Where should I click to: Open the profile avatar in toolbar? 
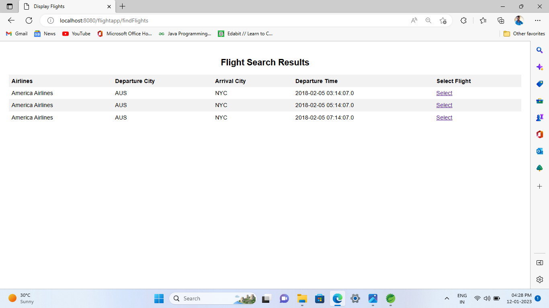point(519,20)
